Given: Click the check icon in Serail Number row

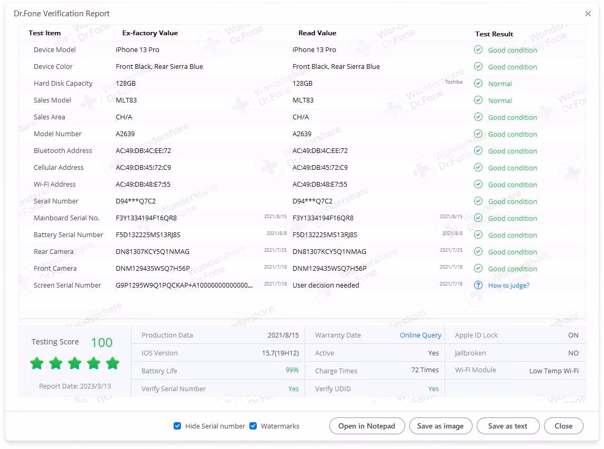Looking at the screenshot, I should tap(478, 201).
